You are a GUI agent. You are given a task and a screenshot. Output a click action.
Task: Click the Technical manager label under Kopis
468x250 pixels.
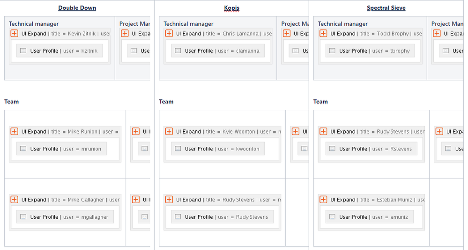tap(188, 24)
